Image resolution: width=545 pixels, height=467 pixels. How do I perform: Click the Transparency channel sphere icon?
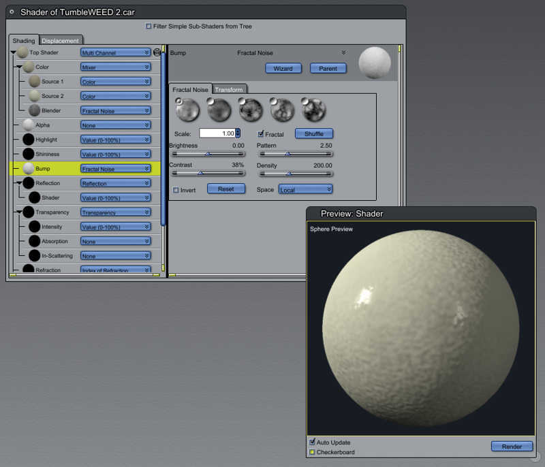tap(29, 212)
